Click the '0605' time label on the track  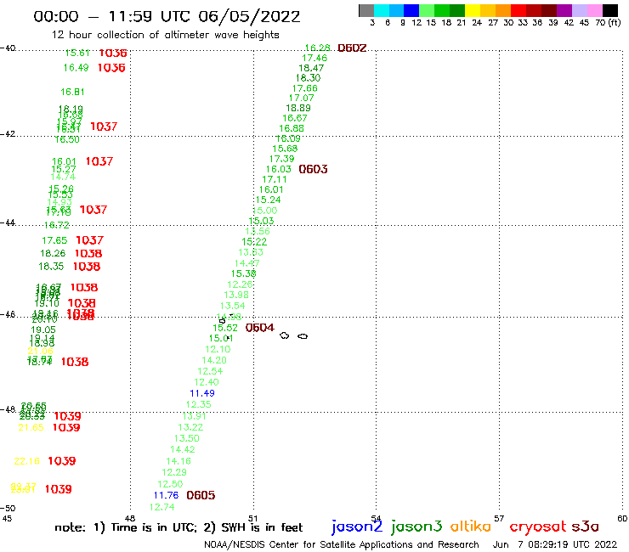click(x=201, y=495)
